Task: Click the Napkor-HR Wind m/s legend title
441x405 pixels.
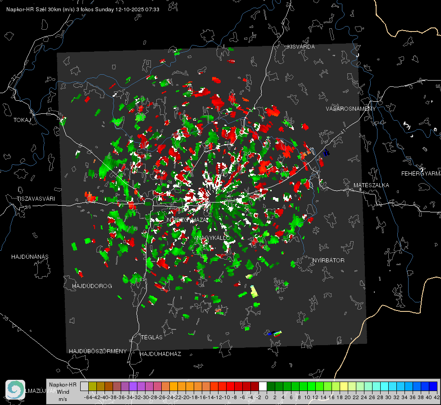Action: tap(63, 391)
